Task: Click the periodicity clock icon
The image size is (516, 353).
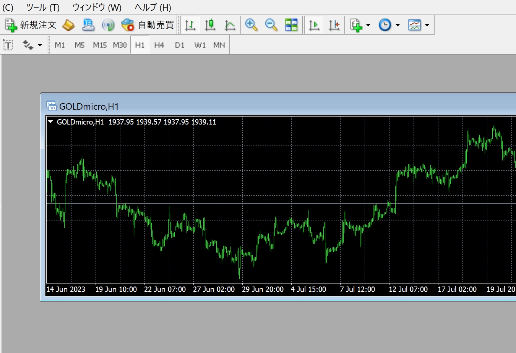Action: tap(385, 25)
